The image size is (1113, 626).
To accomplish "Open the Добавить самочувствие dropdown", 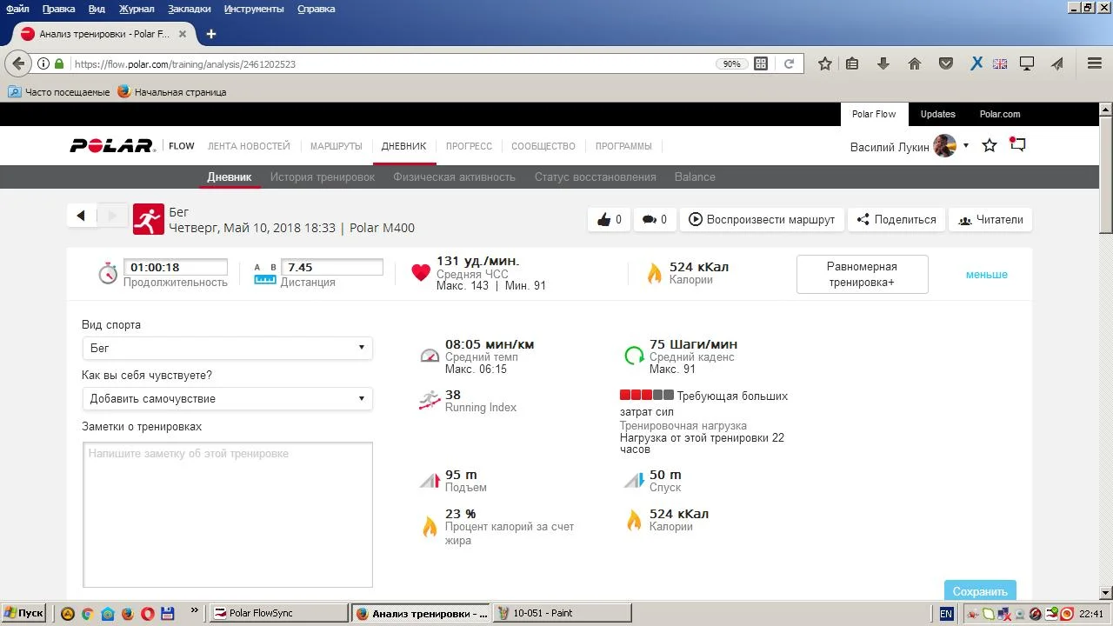I will tap(227, 398).
